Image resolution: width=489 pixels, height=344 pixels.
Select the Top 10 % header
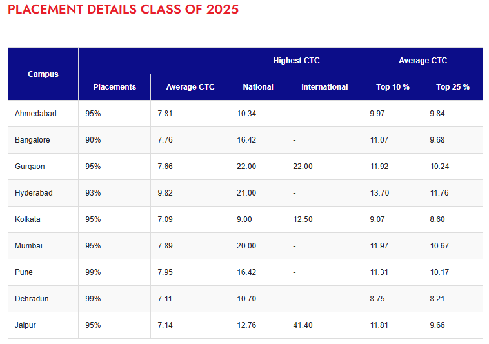click(393, 87)
